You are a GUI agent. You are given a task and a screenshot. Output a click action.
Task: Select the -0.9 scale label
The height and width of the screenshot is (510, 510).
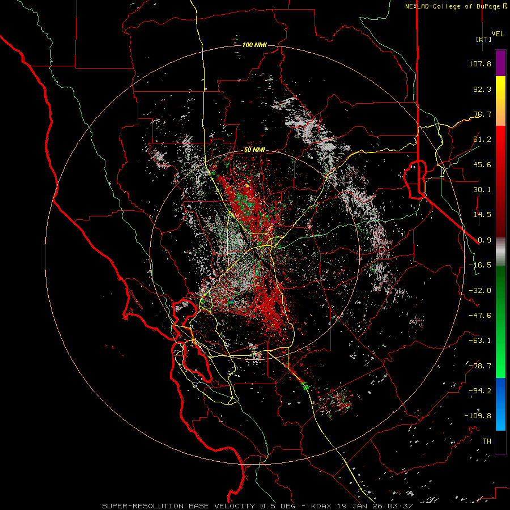click(482, 240)
